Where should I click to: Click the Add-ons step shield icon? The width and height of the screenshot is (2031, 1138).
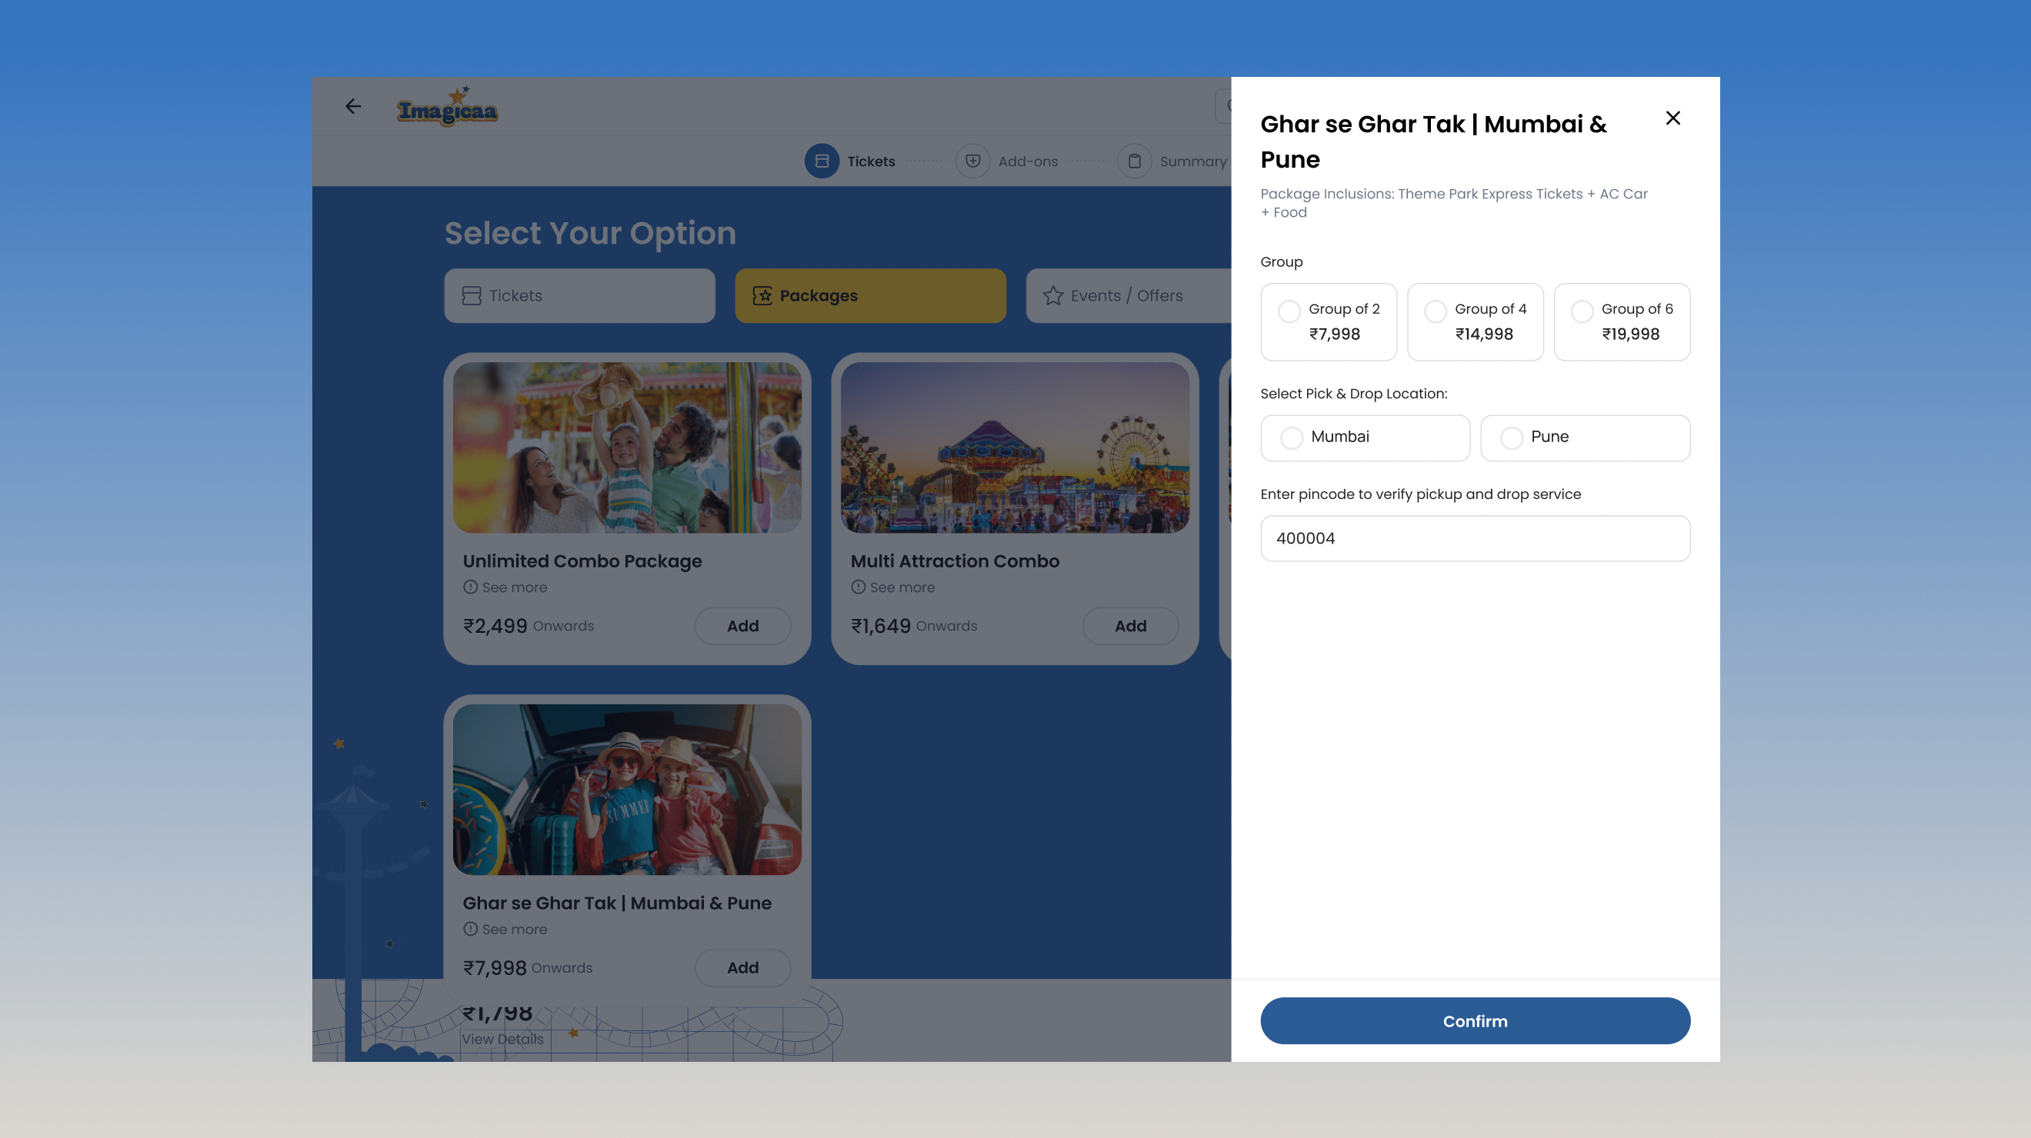pos(973,161)
